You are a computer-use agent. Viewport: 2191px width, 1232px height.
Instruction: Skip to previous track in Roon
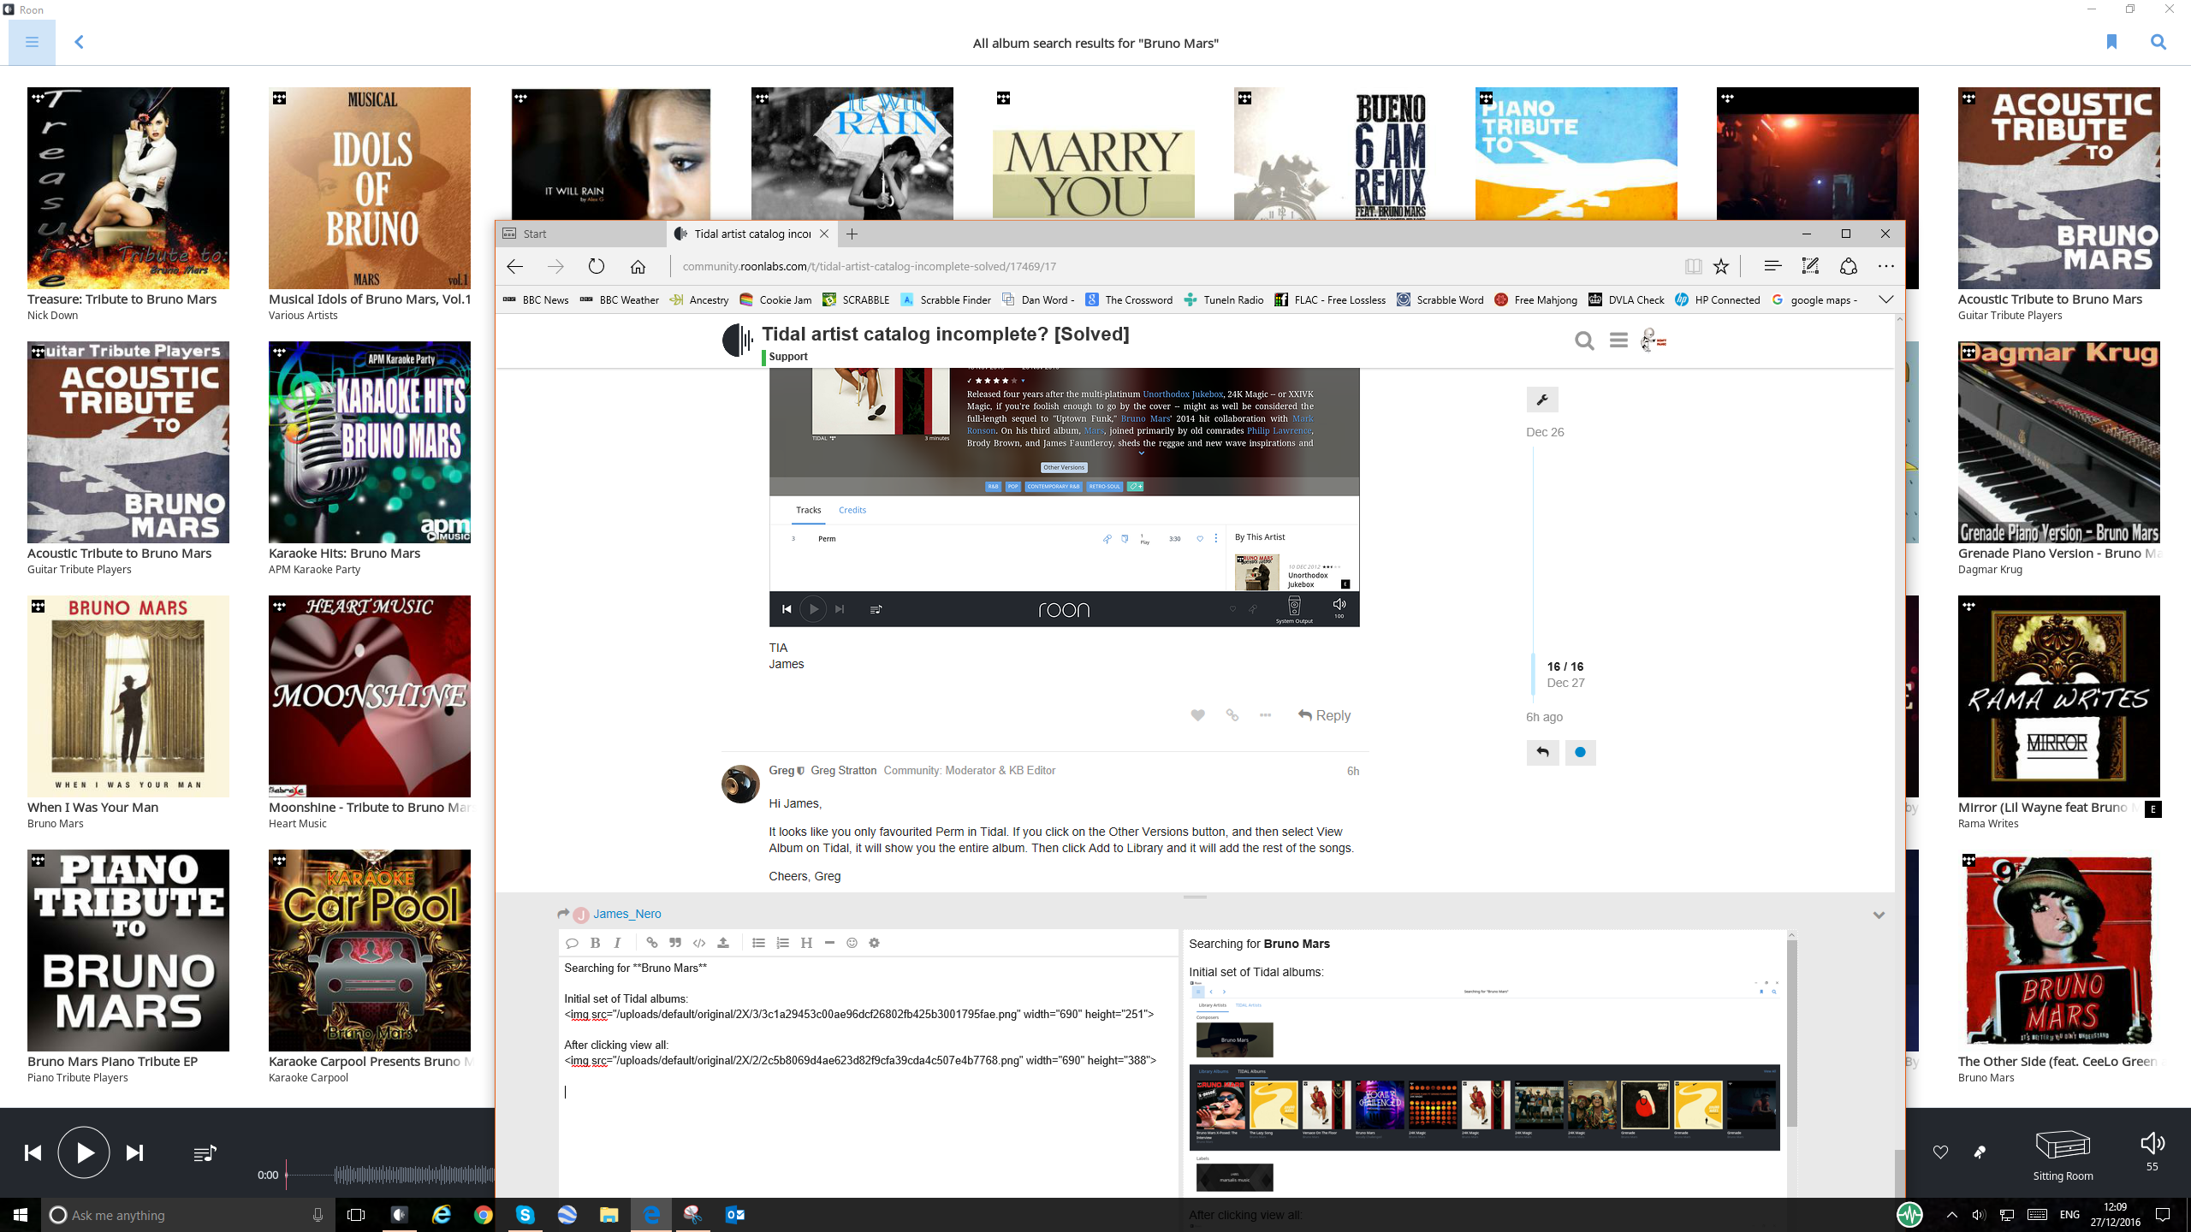point(33,1152)
